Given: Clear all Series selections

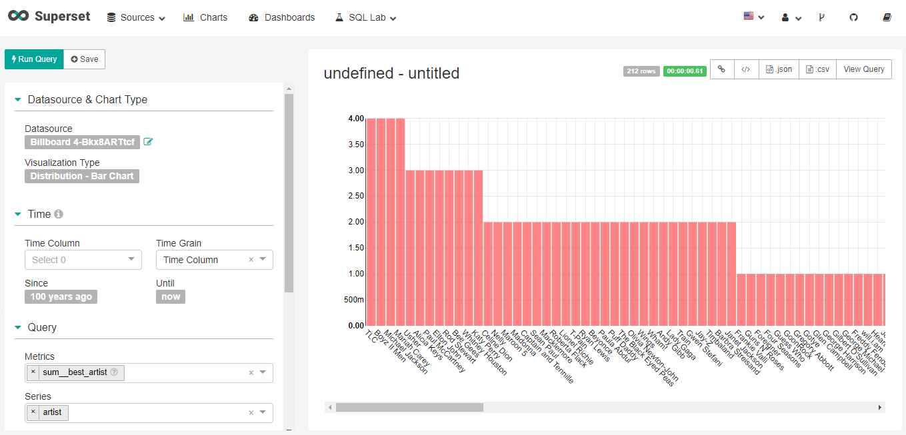Looking at the screenshot, I should [x=251, y=413].
